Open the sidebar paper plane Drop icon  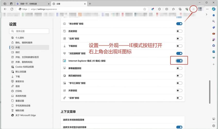(x=214, y=58)
